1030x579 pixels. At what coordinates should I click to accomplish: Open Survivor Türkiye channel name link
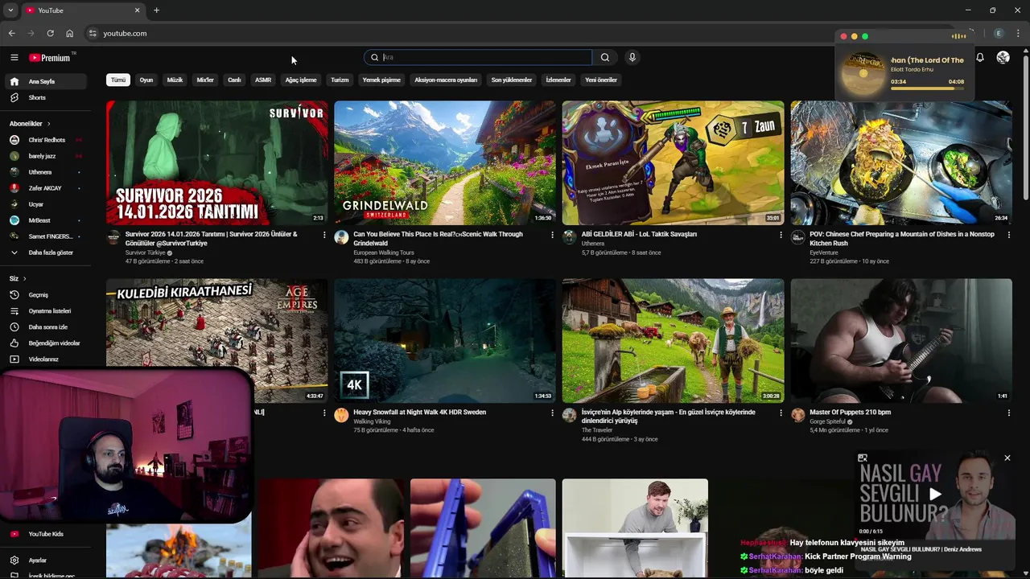[146, 253]
